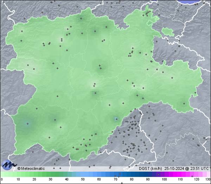
Task: Click the 25-10-2024 date stamp
Action: tap(173, 168)
